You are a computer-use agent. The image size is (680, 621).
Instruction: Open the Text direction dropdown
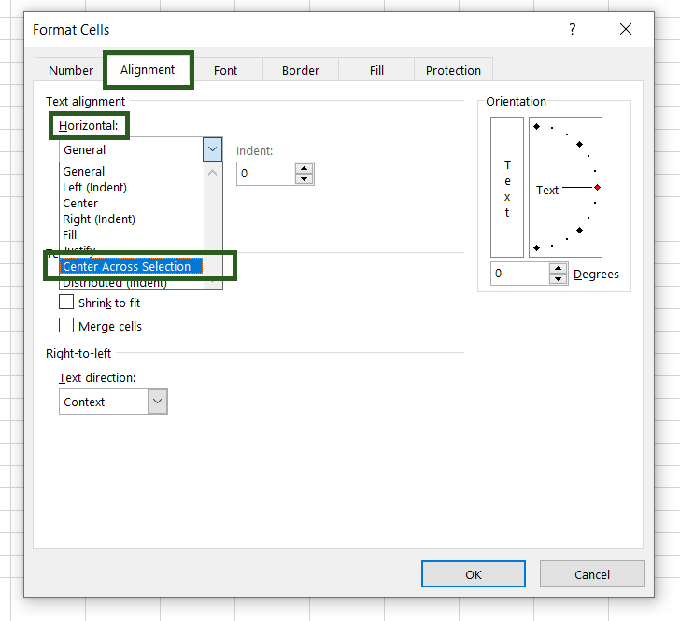click(157, 402)
